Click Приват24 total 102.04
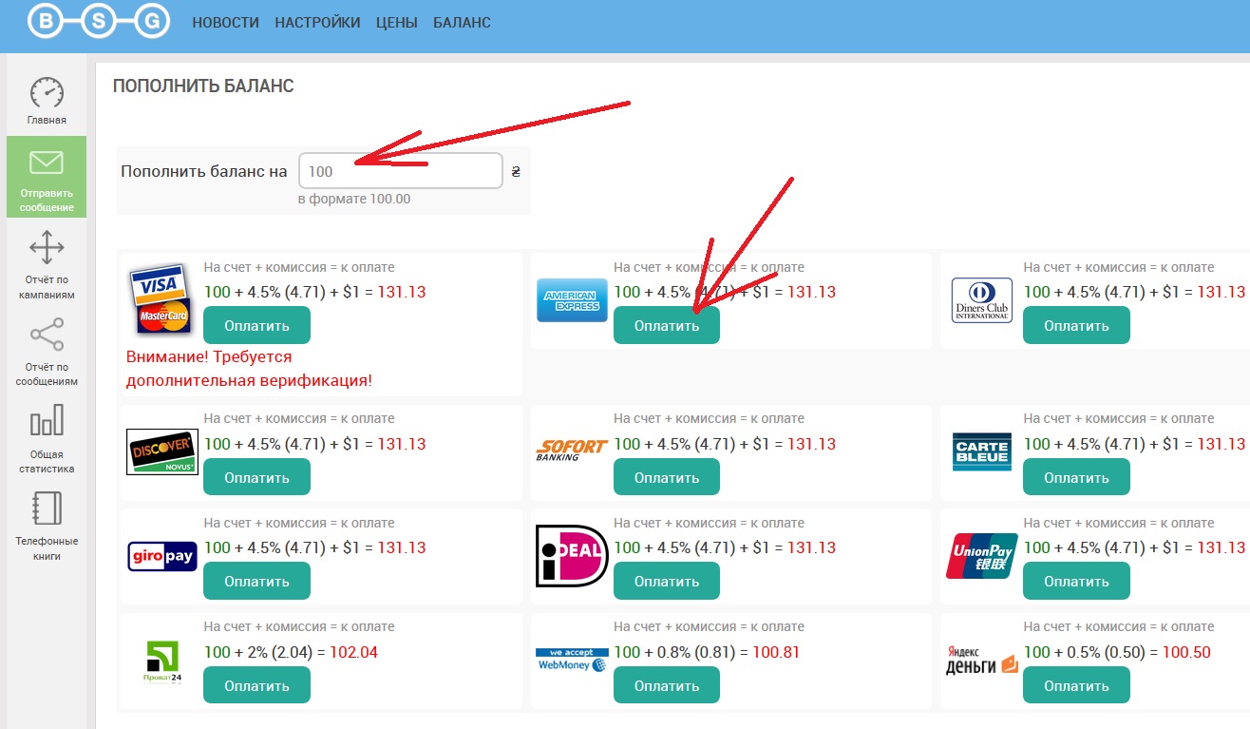The height and width of the screenshot is (729, 1250). coord(353,652)
